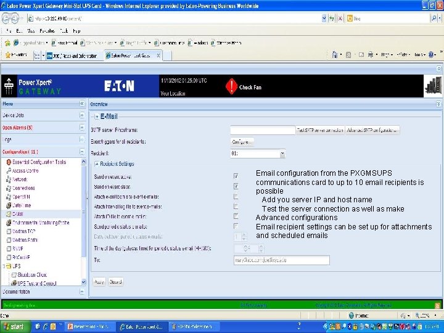
Task: Click the Print toolbar icon
Action: click(x=371, y=55)
